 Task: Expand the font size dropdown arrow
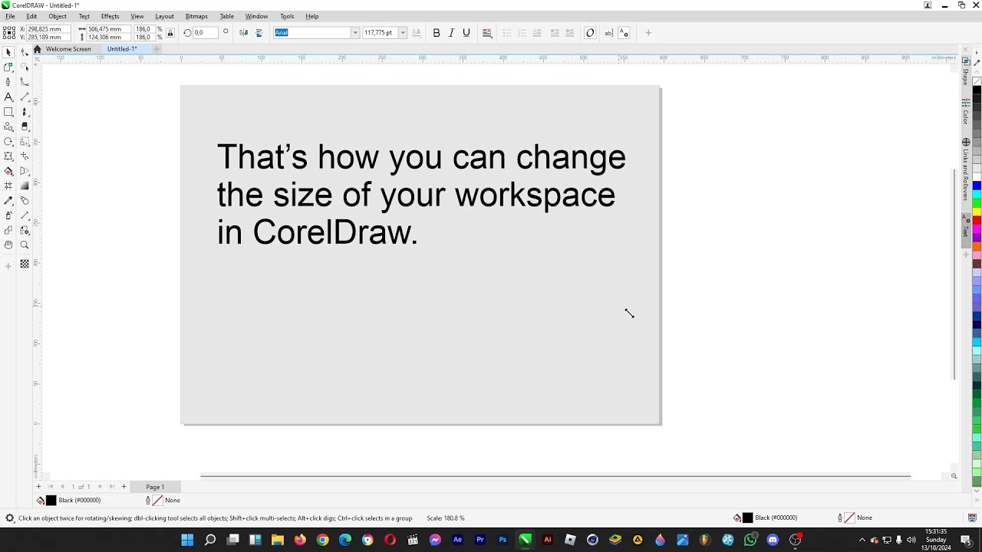[402, 33]
